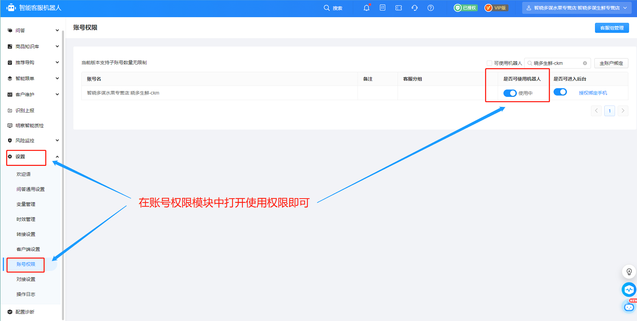Open 转接设置 in sidebar
Image resolution: width=637 pixels, height=321 pixels.
point(26,234)
